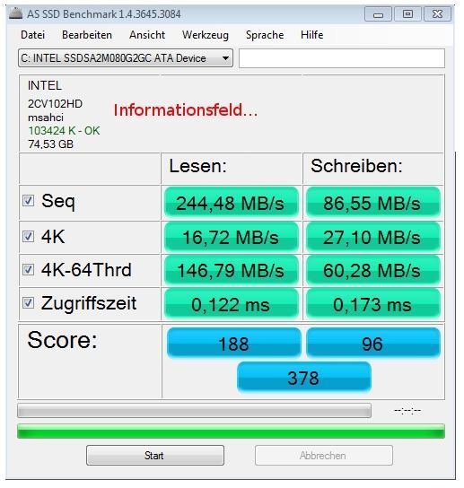Start the benchmark with the Start button
The image size is (464, 488).
coord(154,456)
